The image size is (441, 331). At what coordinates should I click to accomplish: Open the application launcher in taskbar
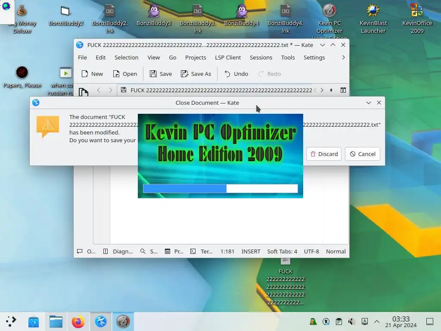coord(11,322)
